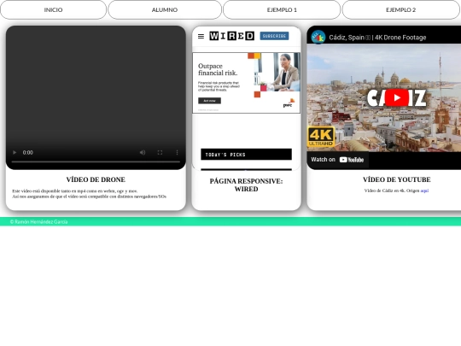Click the Wired SUBSCRIBE button
This screenshot has height=346, width=461.
[x=274, y=36]
